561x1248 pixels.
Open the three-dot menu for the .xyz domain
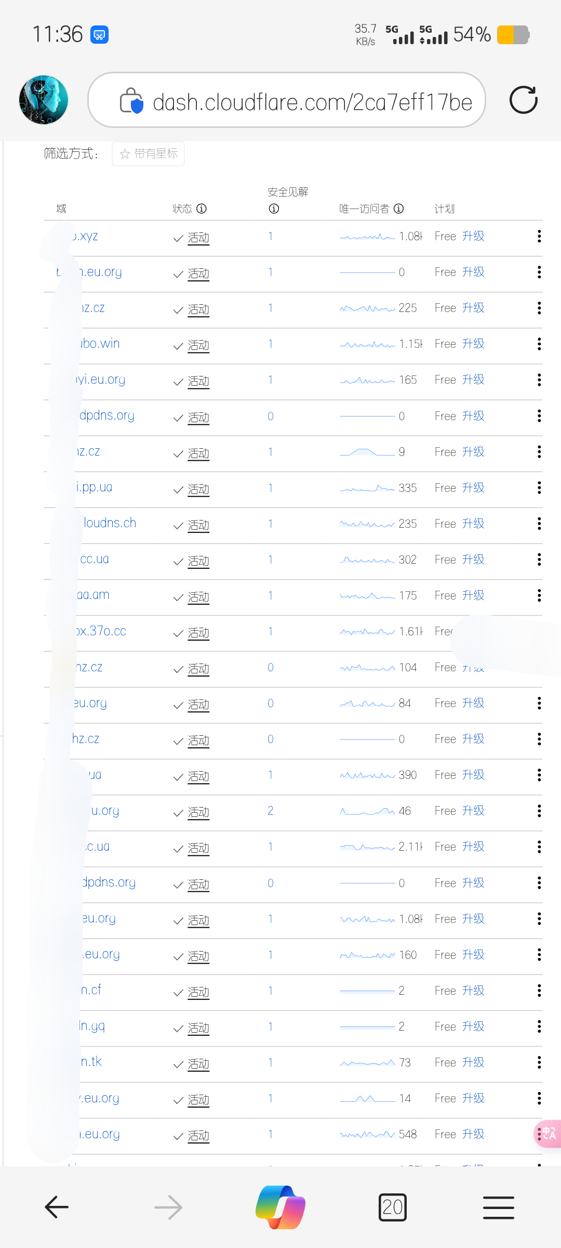[539, 237]
